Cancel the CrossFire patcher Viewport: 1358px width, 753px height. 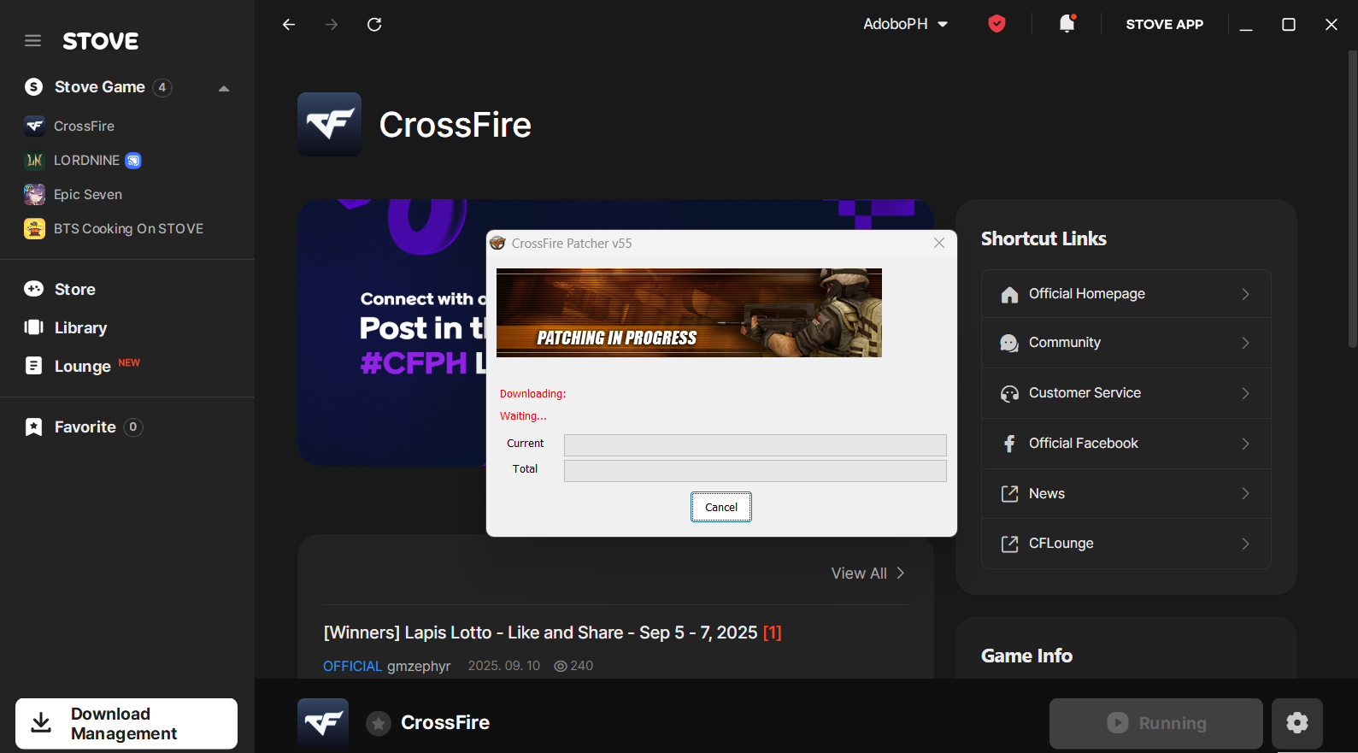[x=721, y=507]
